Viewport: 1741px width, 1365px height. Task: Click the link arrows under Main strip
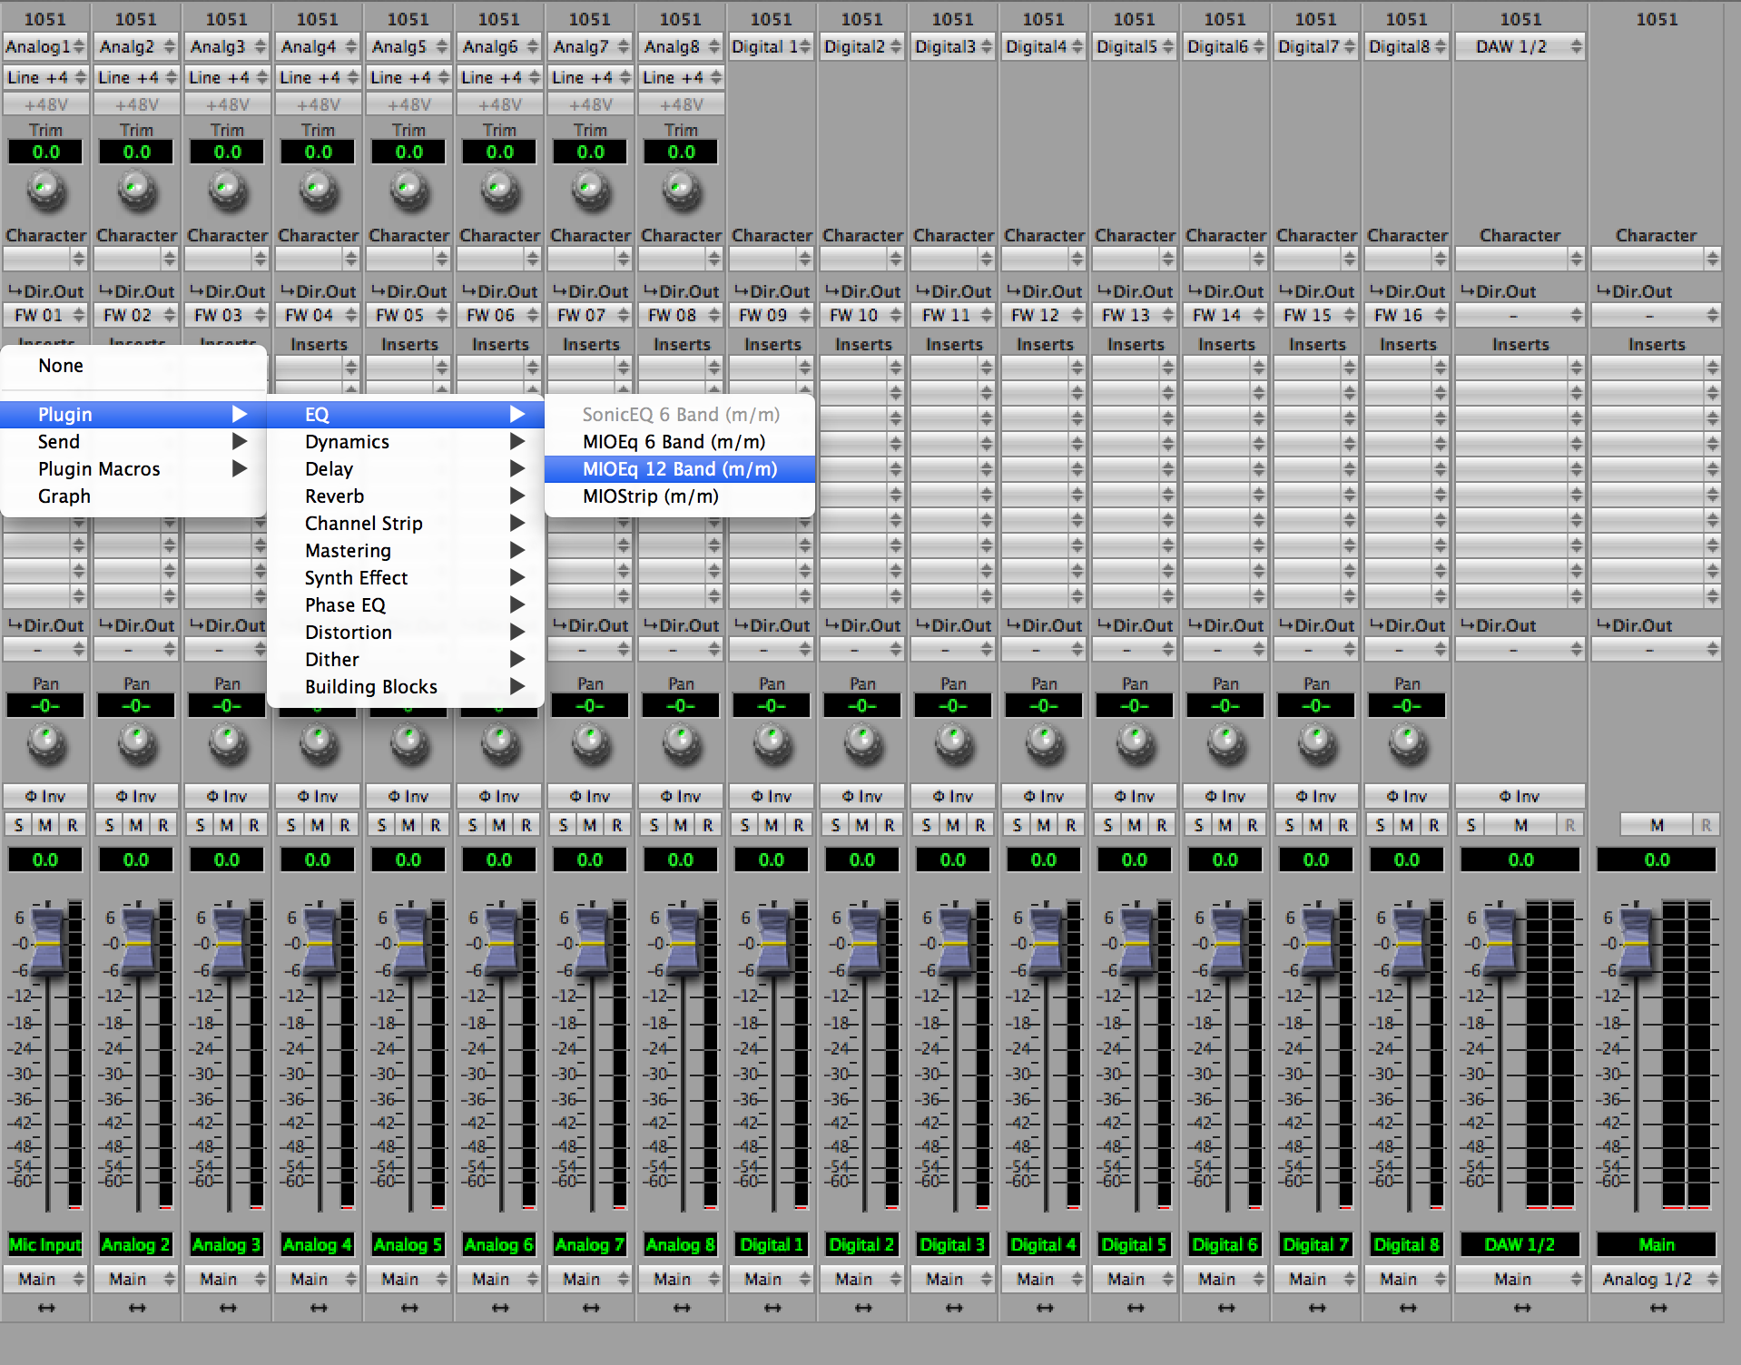pos(1658,1308)
